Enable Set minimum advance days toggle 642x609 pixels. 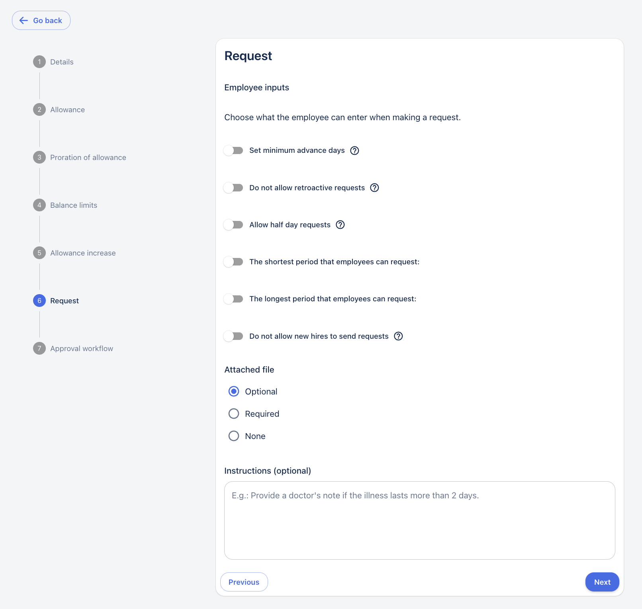pos(233,150)
